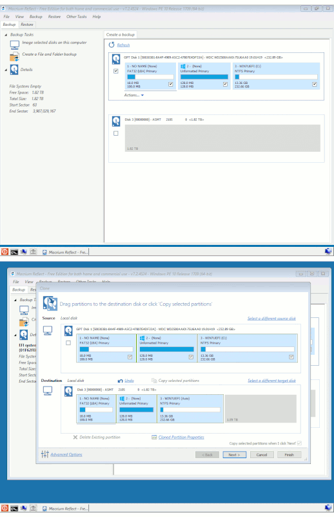Open the command prompt icon in upper taskbar
The height and width of the screenshot is (517, 334).
pyautogui.click(x=14, y=252)
